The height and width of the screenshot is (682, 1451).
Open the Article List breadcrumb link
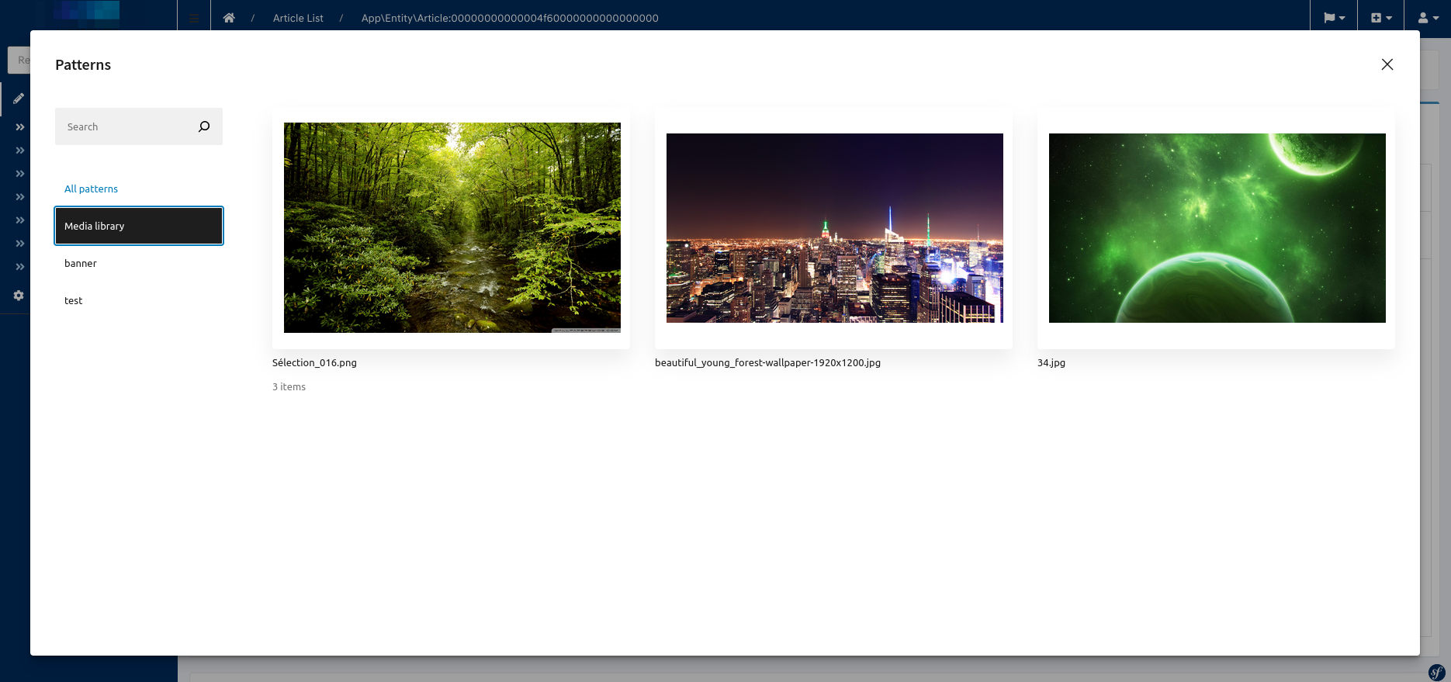(x=298, y=18)
